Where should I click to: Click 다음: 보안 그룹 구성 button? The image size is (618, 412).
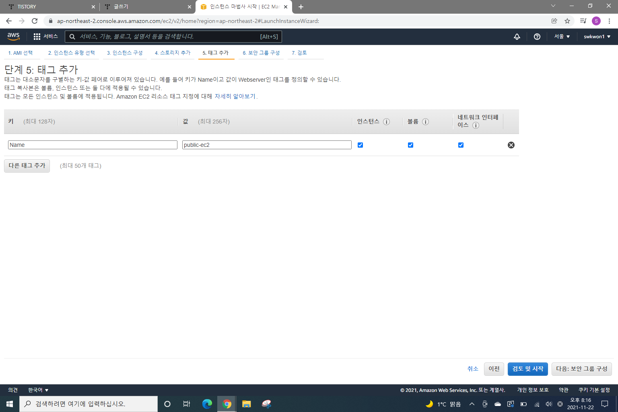point(582,369)
